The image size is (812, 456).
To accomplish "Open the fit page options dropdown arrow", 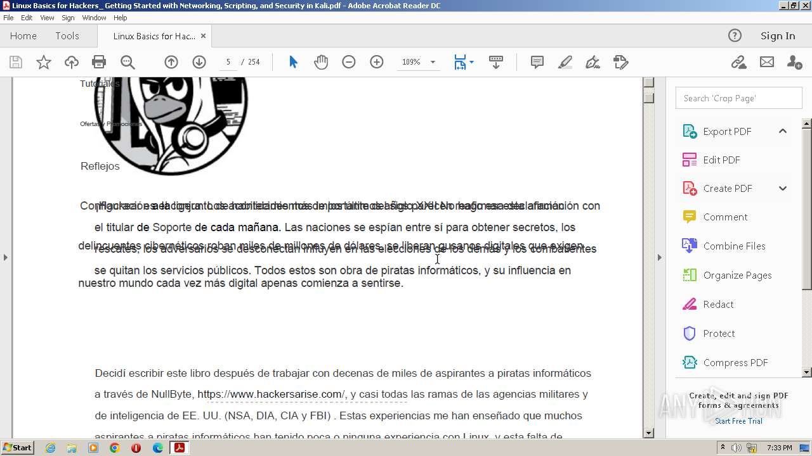I will tap(471, 62).
